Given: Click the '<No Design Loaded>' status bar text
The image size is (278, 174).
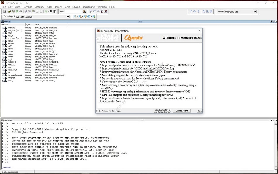Looking at the screenshot, I should 10,172.
